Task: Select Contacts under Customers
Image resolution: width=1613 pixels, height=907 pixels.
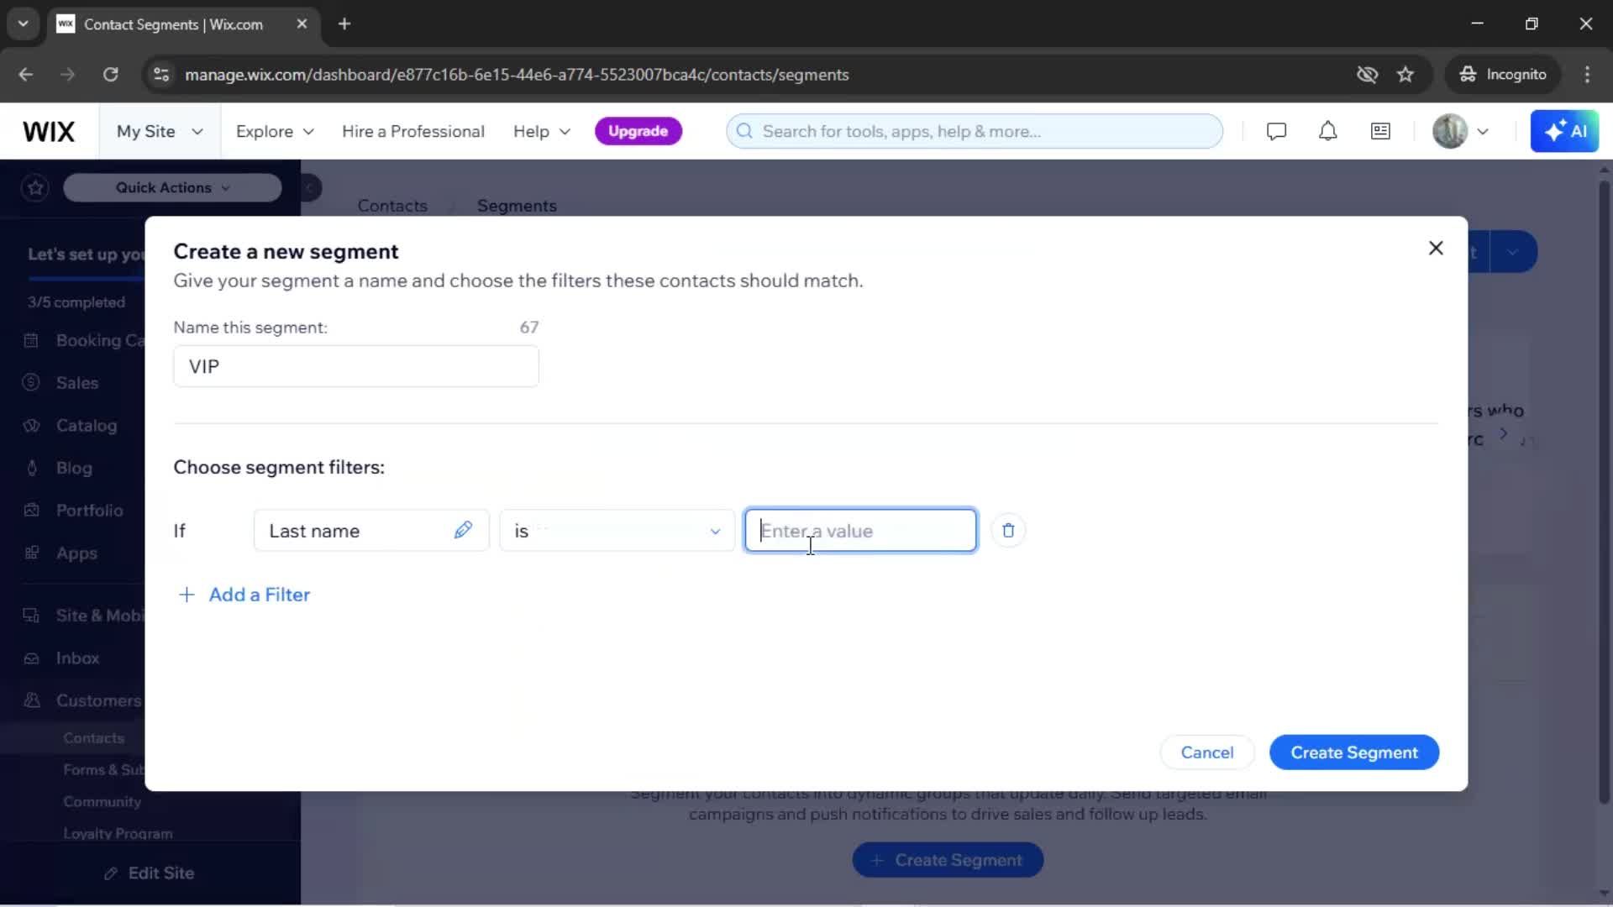Action: (x=93, y=738)
